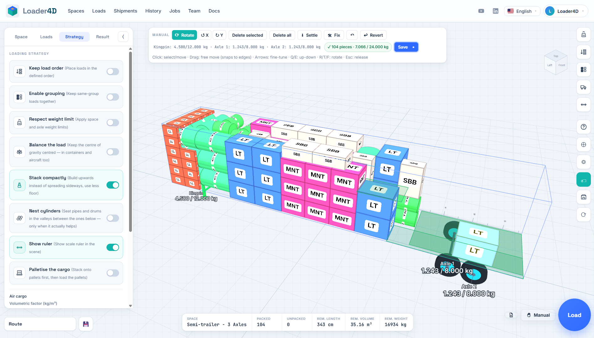This screenshot has width=594, height=338.
Task: Click the Rotate button
Action: (185, 35)
